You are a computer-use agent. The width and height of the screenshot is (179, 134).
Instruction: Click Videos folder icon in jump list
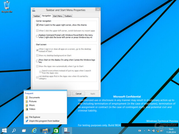pos(27,109)
